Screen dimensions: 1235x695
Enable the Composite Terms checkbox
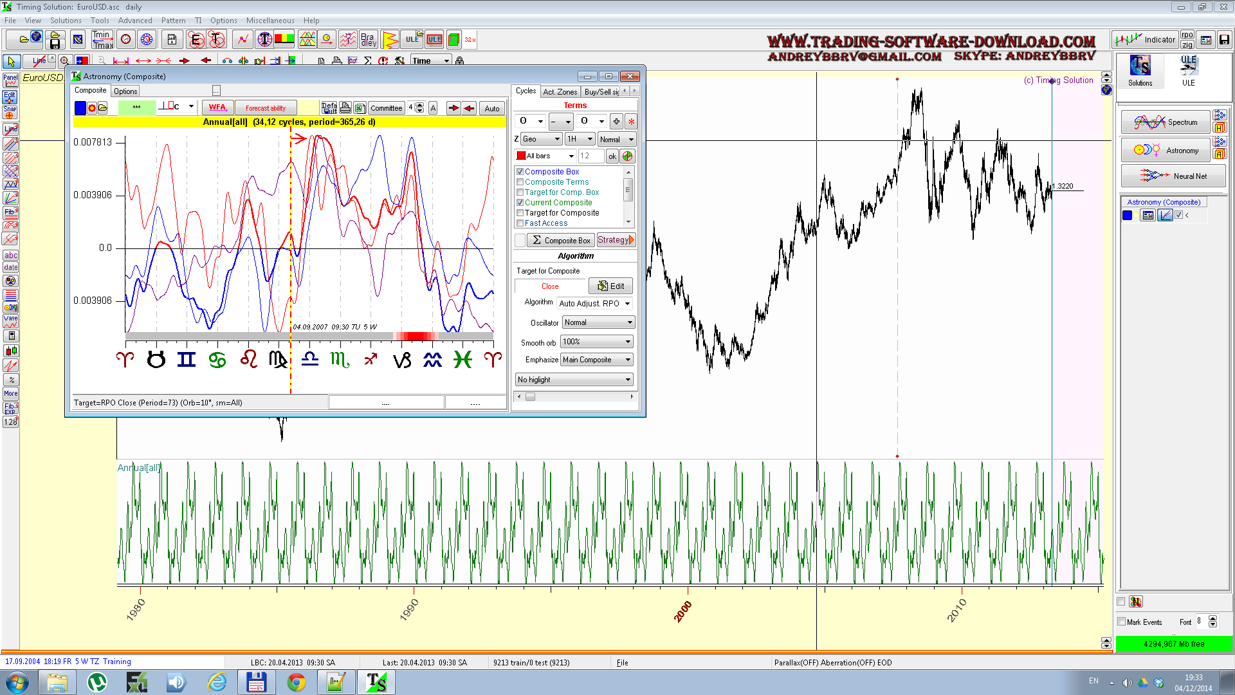(520, 182)
